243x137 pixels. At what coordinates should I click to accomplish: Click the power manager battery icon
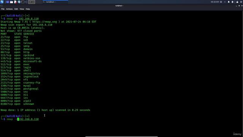(232, 2)
